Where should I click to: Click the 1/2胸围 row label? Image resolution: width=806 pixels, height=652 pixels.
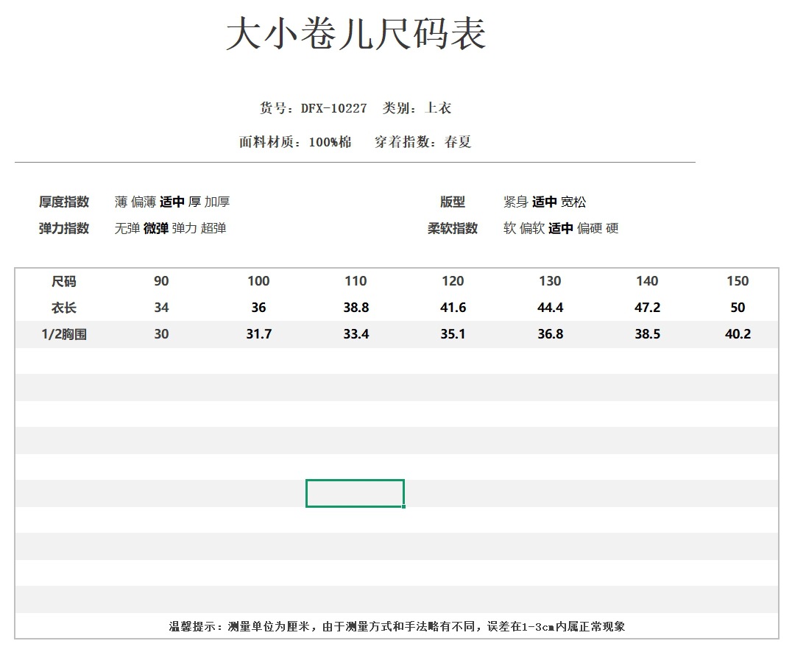[x=64, y=335]
